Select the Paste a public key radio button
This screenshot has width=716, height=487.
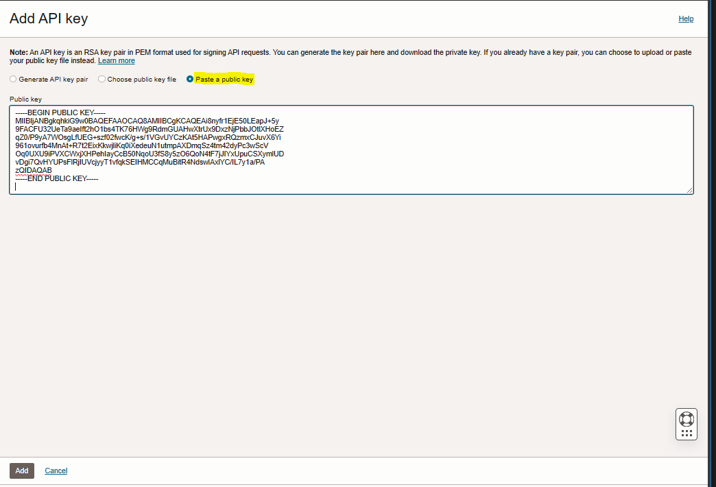[x=190, y=80]
